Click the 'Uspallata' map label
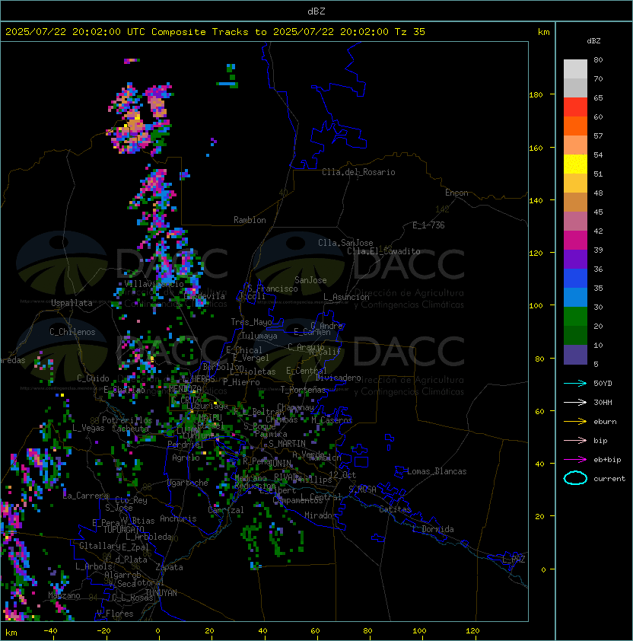633x641 pixels. click(x=72, y=303)
